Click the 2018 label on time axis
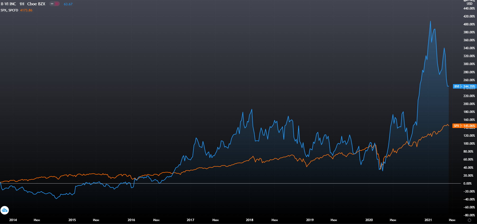The image size is (477, 224). (250, 220)
